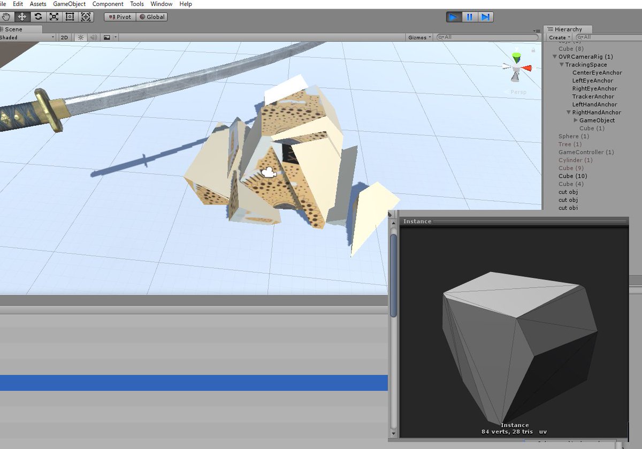Select the combined Transform tool
642x449 pixels.
click(86, 17)
